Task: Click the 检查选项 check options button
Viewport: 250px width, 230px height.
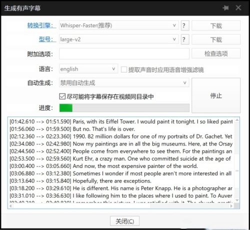Action: [x=216, y=53]
